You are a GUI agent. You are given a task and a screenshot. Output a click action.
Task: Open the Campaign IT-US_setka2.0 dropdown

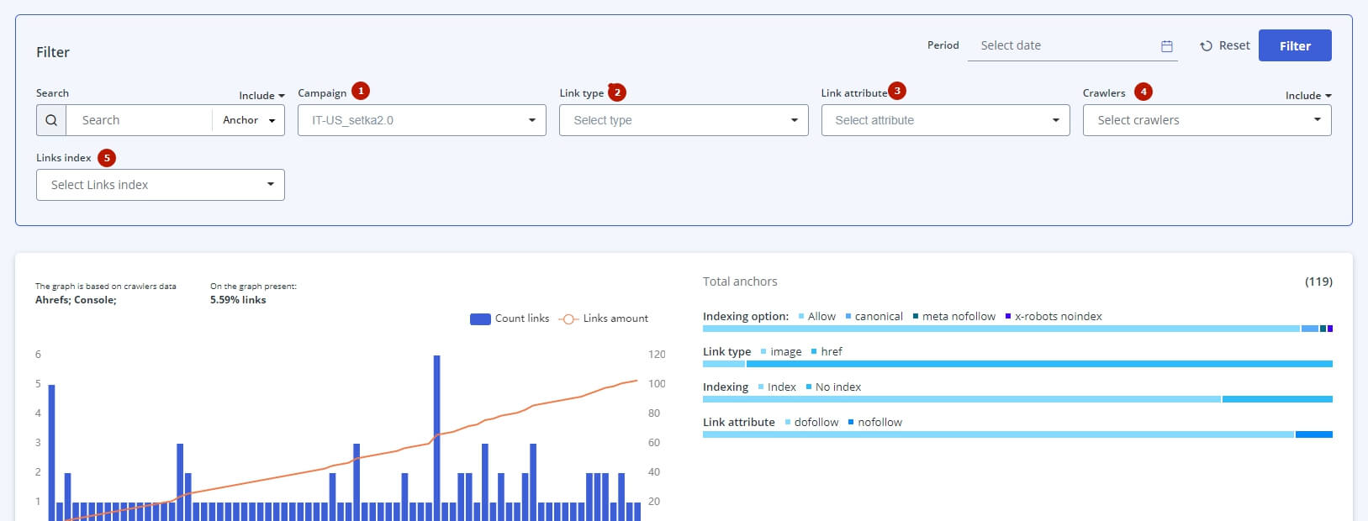(x=422, y=120)
